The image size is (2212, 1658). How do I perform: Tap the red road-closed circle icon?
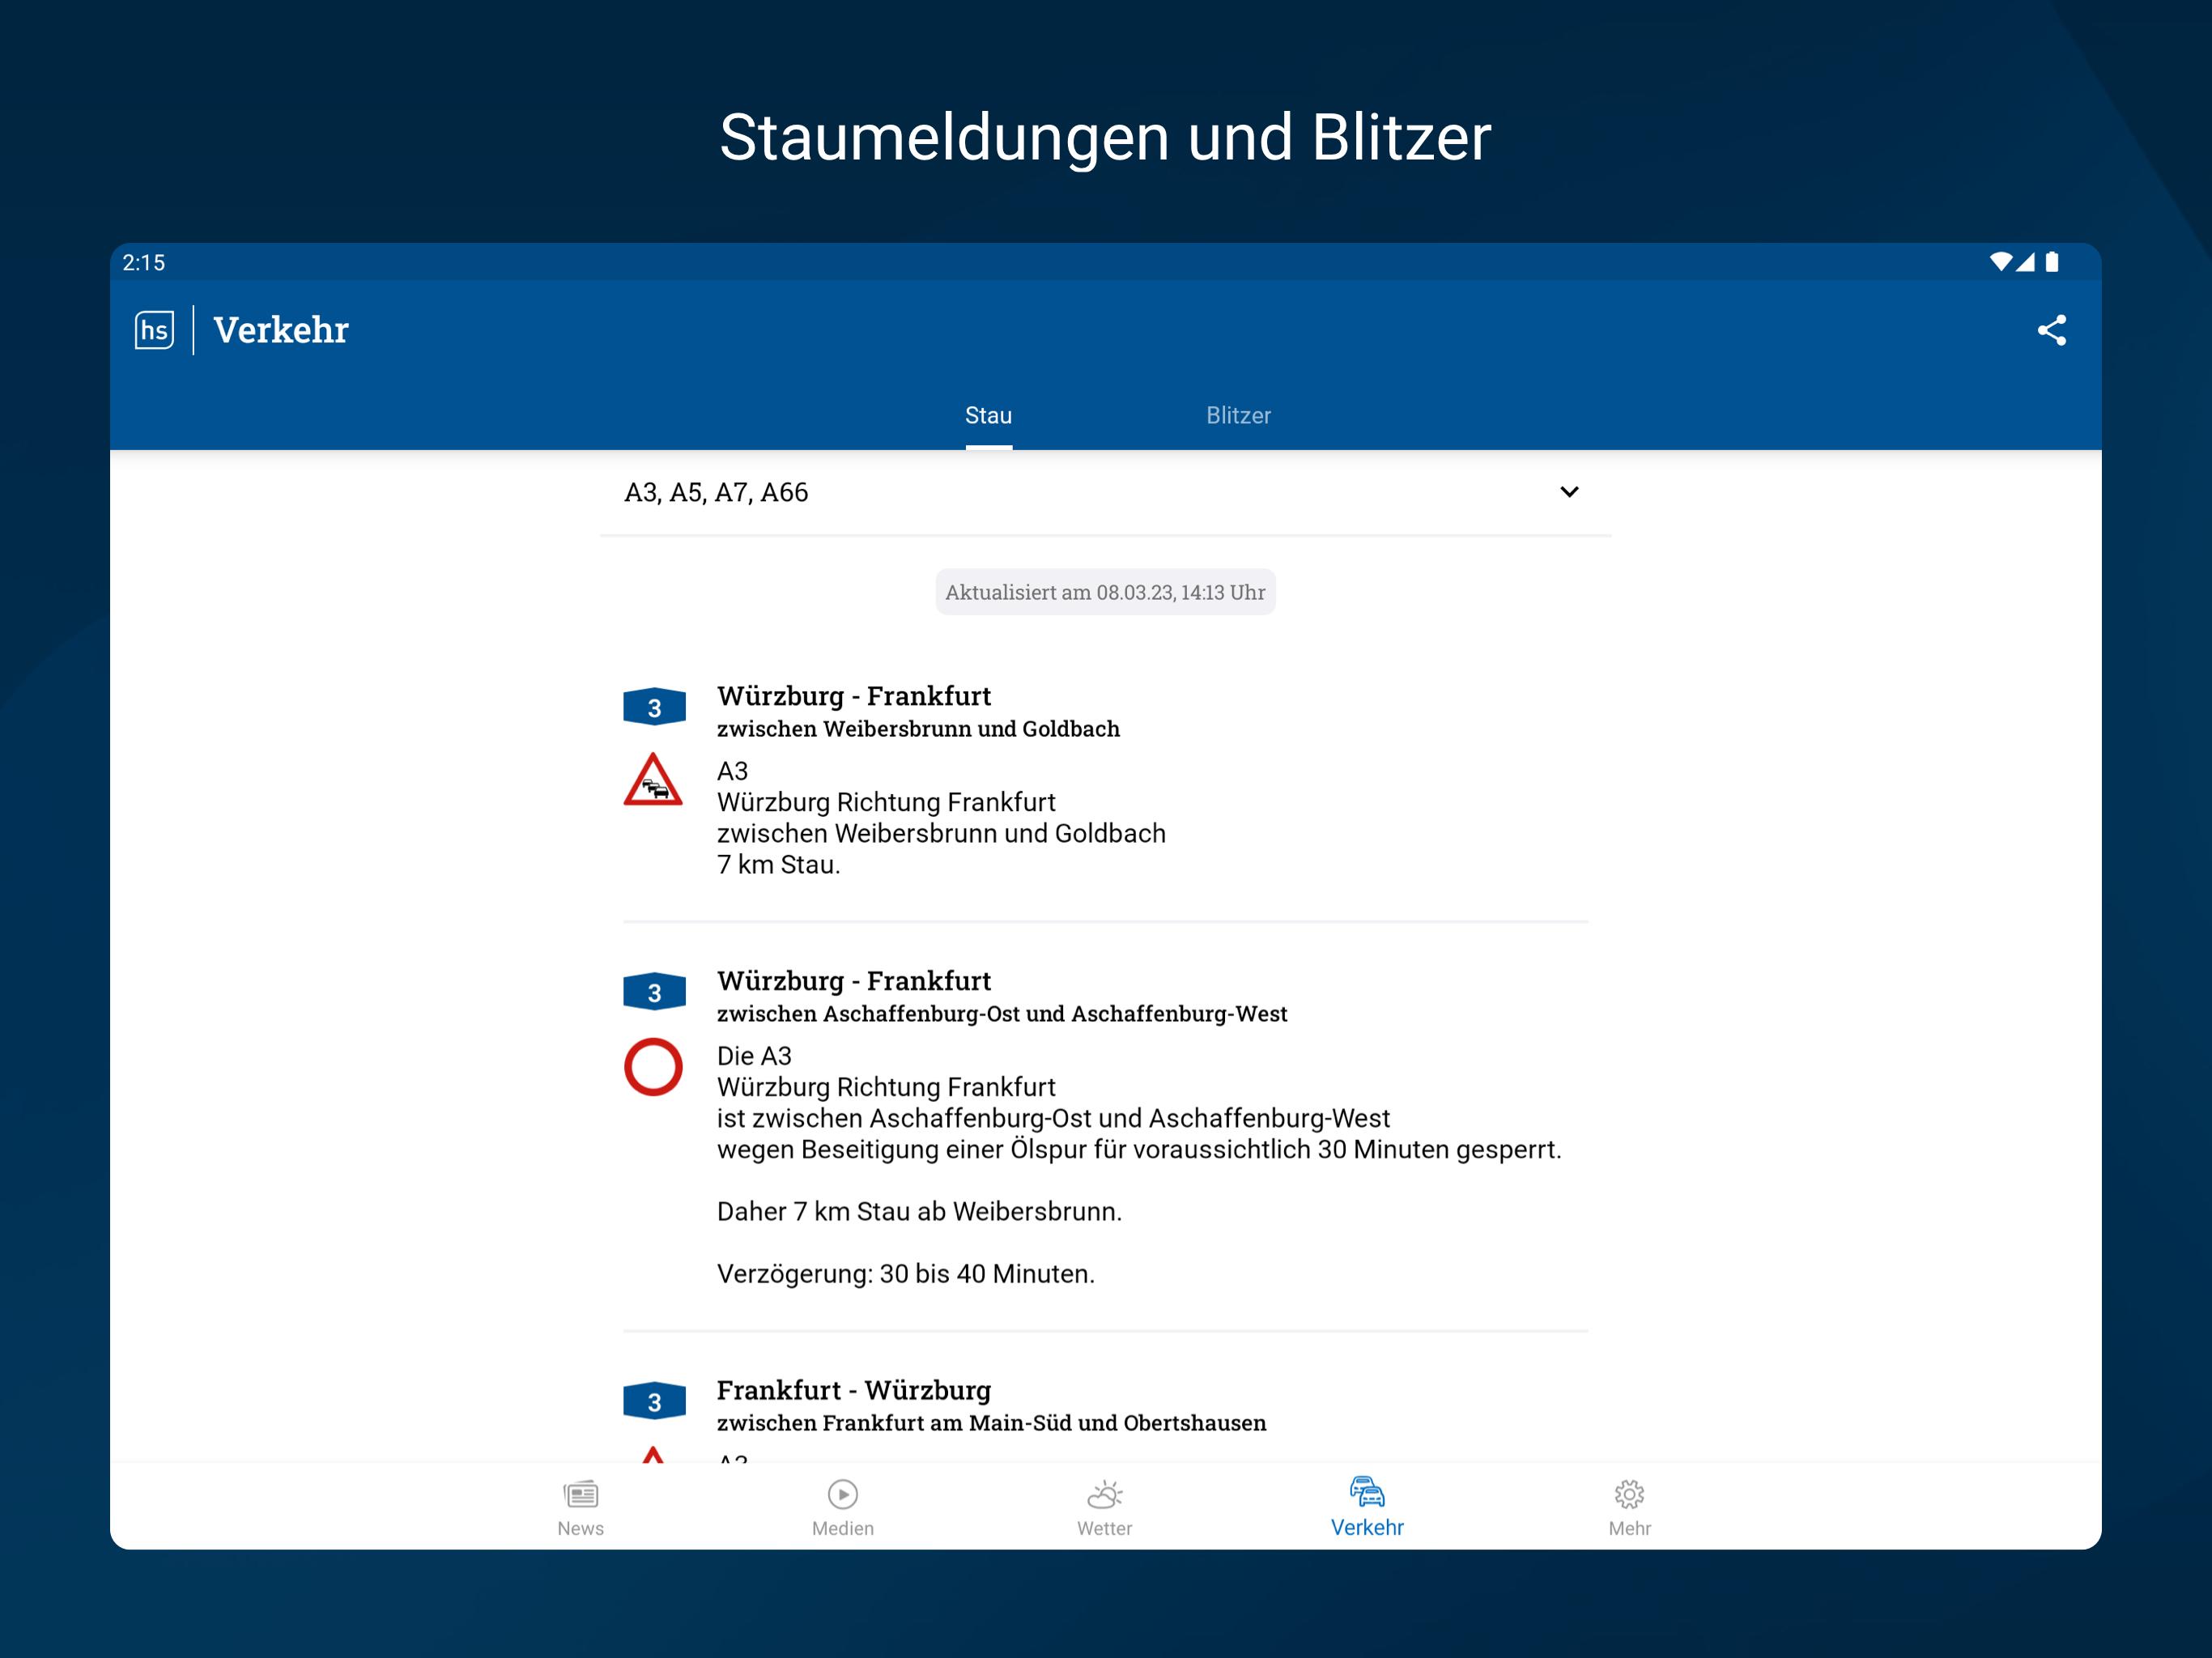(653, 1067)
